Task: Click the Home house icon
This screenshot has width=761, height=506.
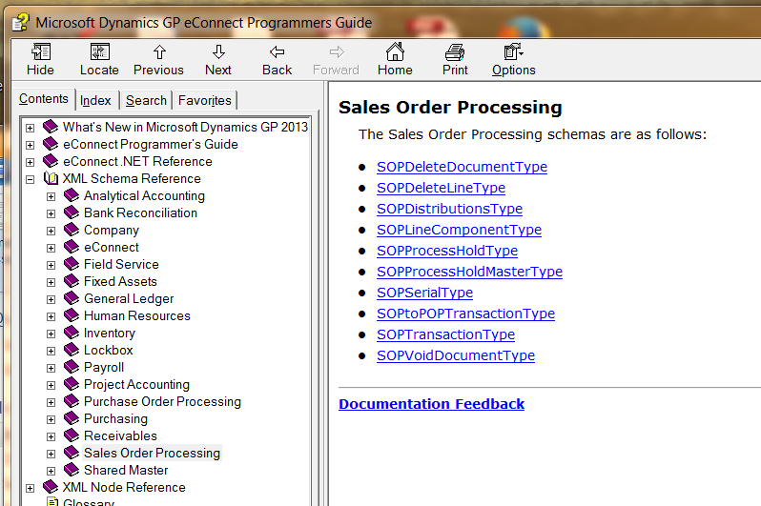Action: pyautogui.click(x=395, y=51)
